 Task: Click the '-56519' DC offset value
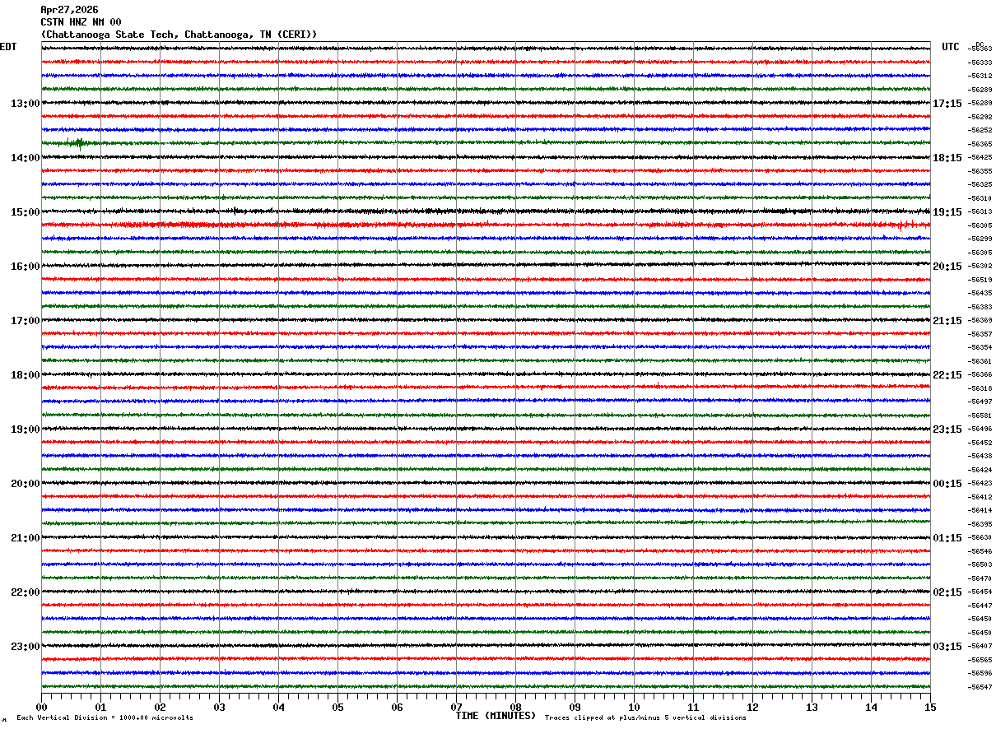[980, 280]
